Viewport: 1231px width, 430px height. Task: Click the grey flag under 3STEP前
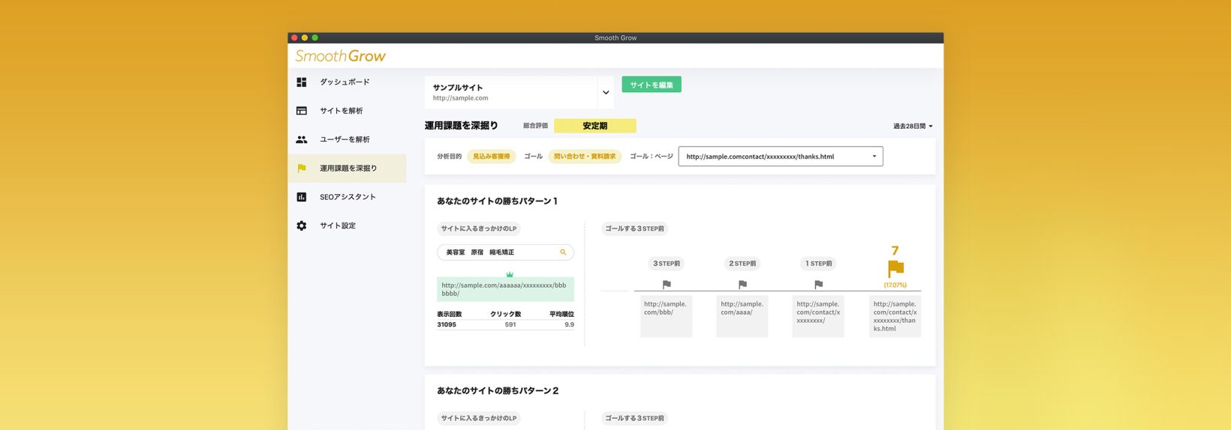tap(667, 284)
